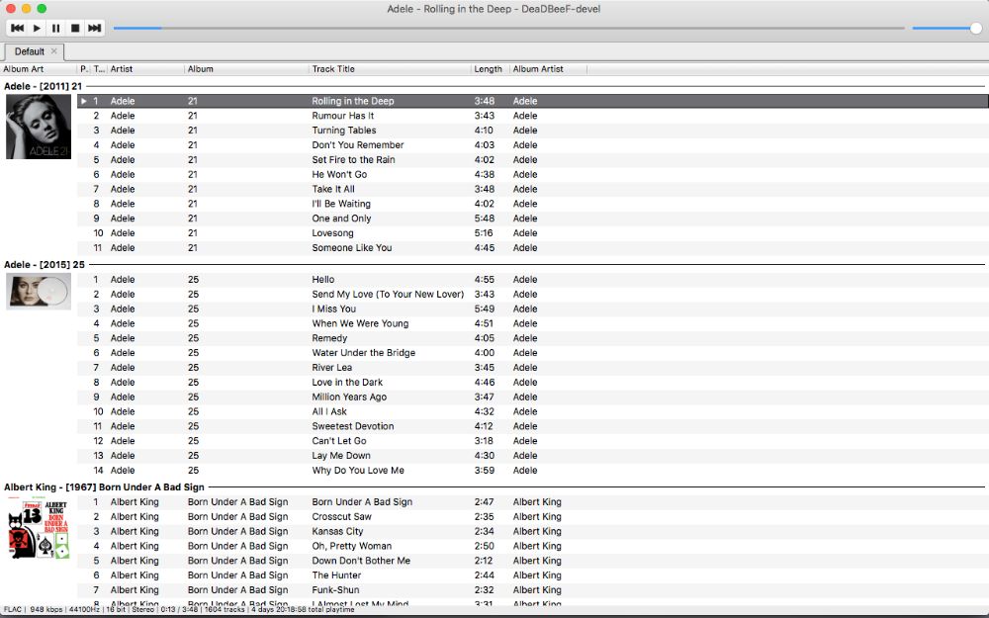Screen dimensions: 989x618
Task: Click the Adele - [2015] 25 group header
Action: click(x=45, y=265)
